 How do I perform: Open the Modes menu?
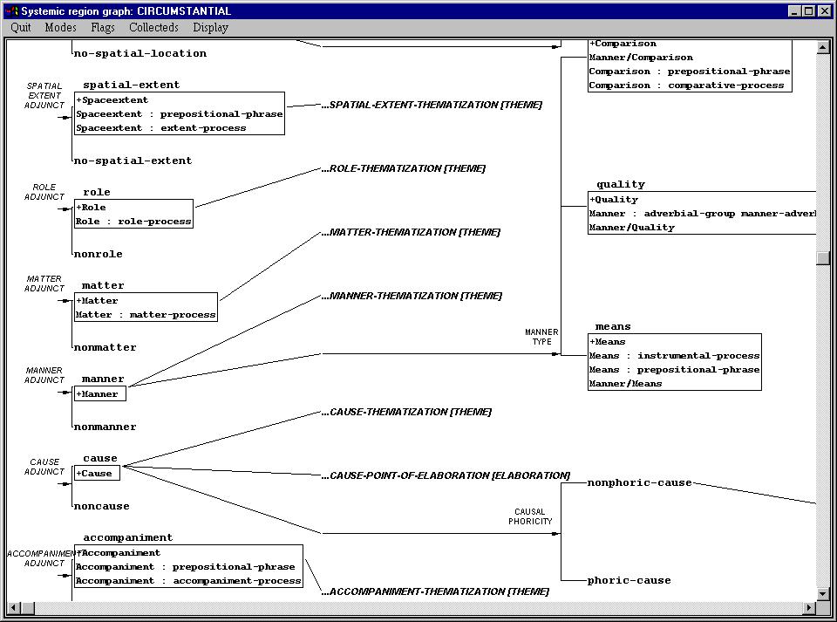[60, 27]
